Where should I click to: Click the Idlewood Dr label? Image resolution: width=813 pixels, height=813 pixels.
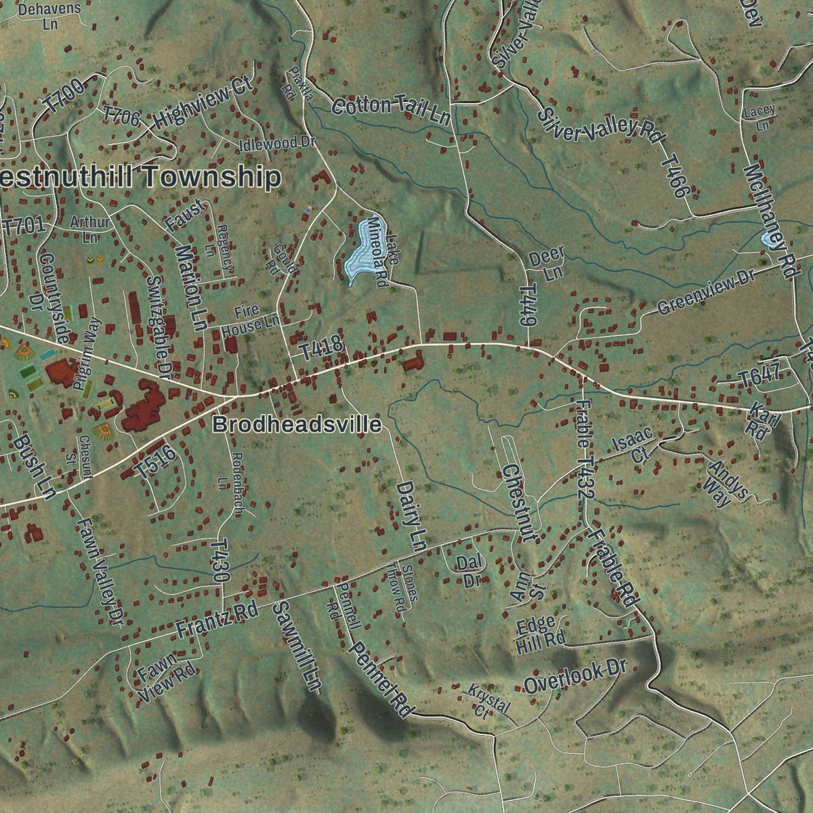(x=278, y=144)
